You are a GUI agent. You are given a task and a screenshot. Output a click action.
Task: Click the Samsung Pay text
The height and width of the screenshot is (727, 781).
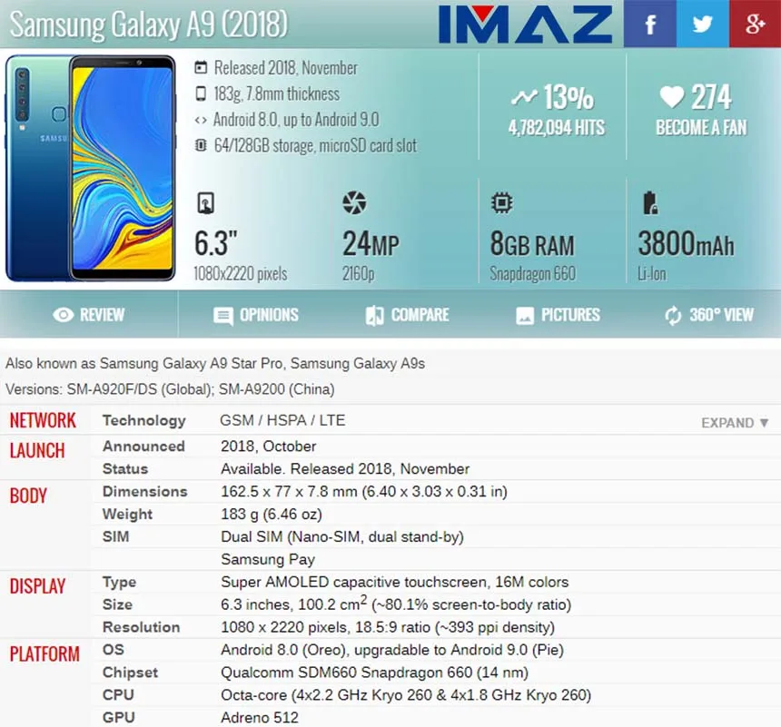click(x=268, y=560)
